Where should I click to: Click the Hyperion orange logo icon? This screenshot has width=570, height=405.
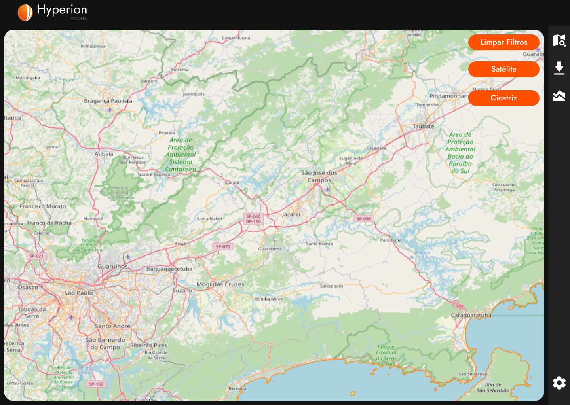25,12
